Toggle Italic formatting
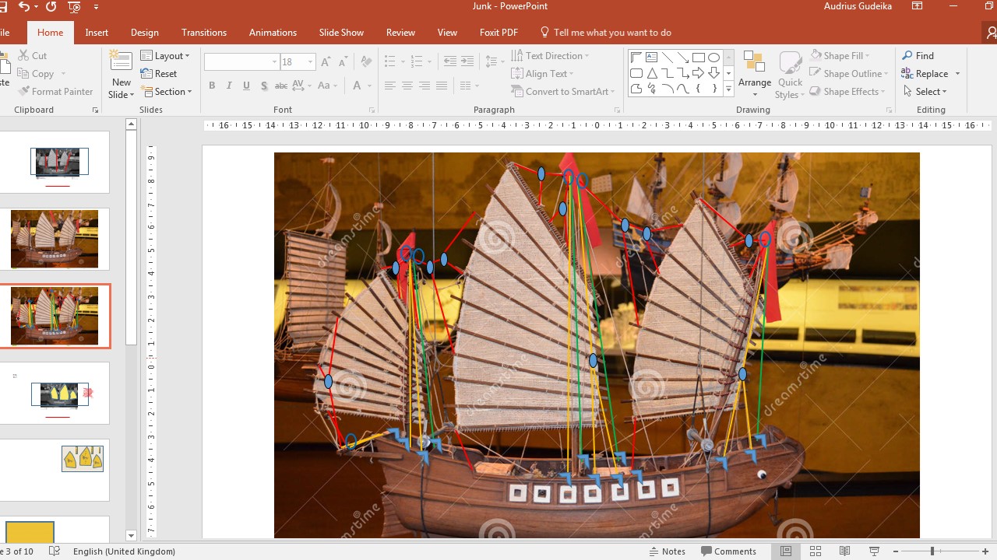The image size is (997, 560). 230,86
